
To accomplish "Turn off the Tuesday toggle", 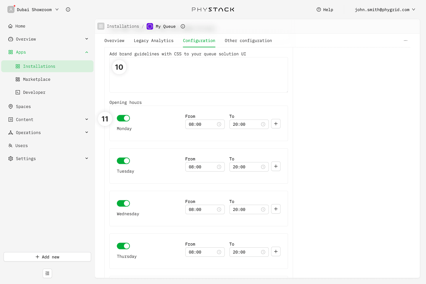I will tap(123, 161).
